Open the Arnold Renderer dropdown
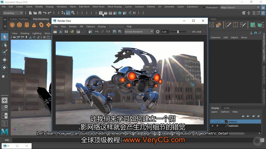Image resolution: width=266 pixels, height=149 pixels. click(x=152, y=32)
